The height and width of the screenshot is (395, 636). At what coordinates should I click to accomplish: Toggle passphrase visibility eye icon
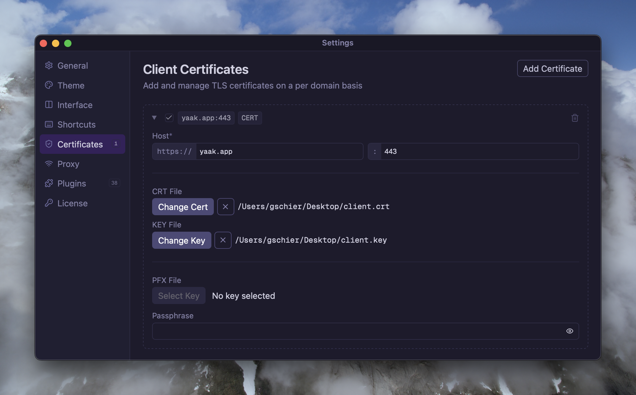point(569,331)
